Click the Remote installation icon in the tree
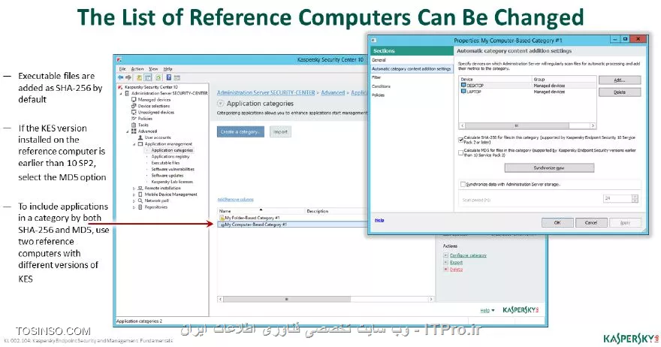Image resolution: width=661 pixels, height=347 pixels. pyautogui.click(x=140, y=188)
